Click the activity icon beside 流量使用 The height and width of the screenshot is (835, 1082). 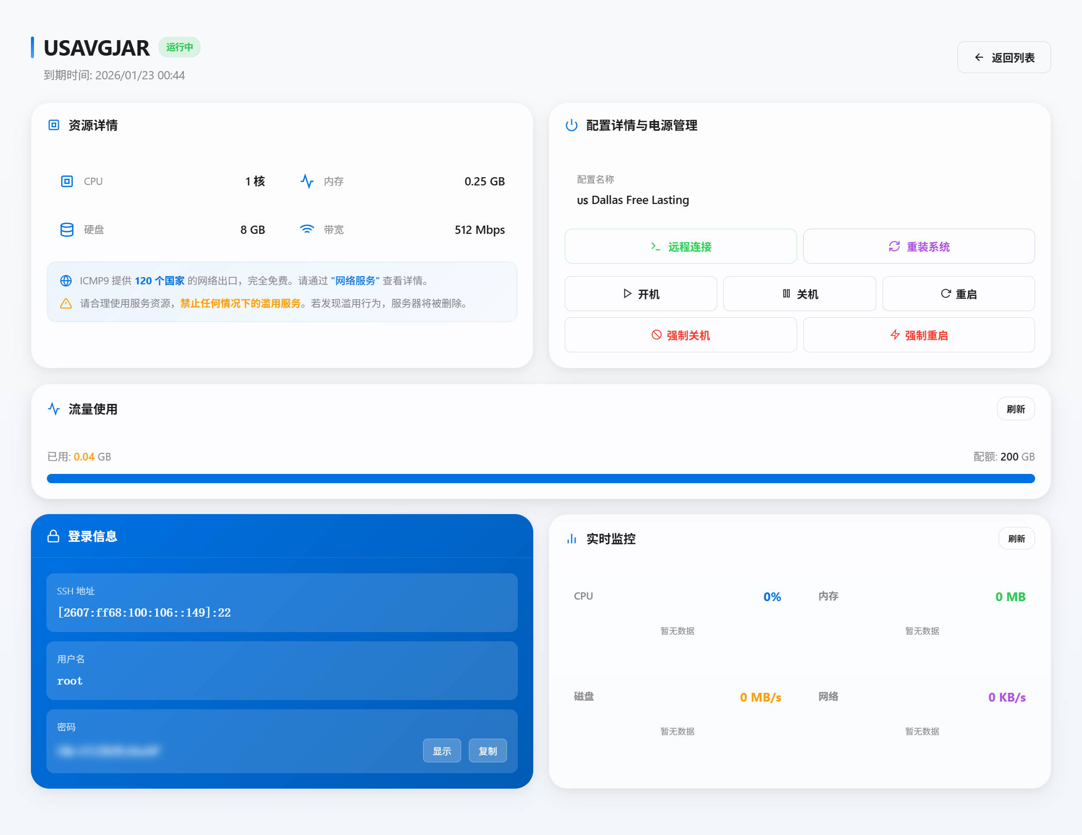(54, 409)
